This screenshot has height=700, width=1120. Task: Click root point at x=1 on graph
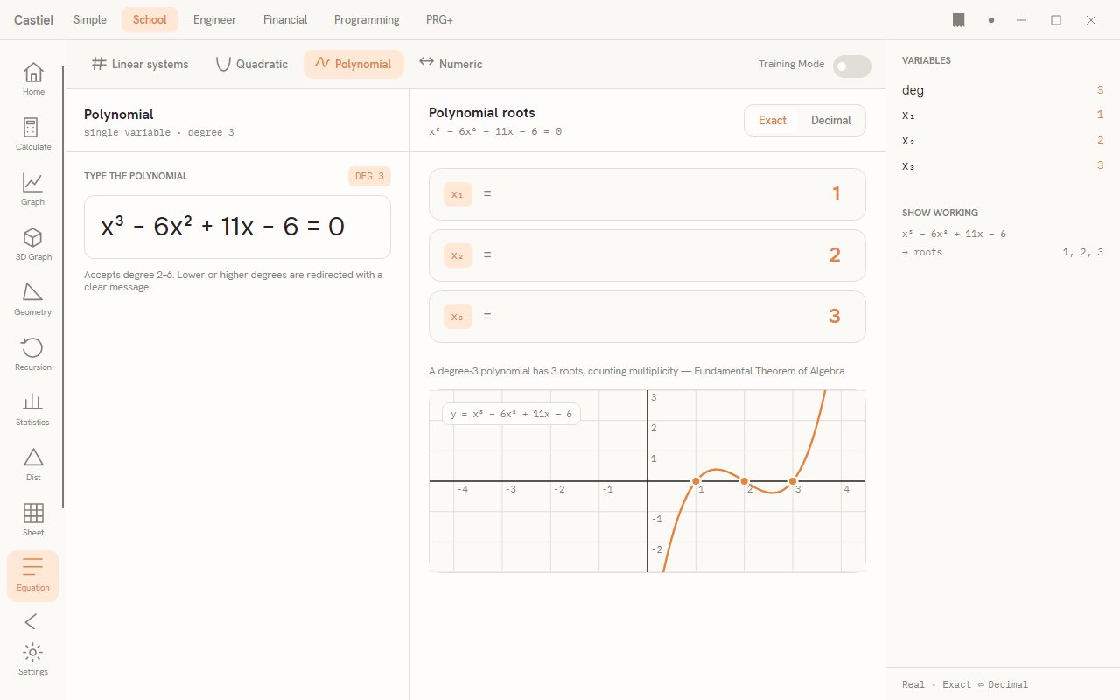tap(696, 481)
